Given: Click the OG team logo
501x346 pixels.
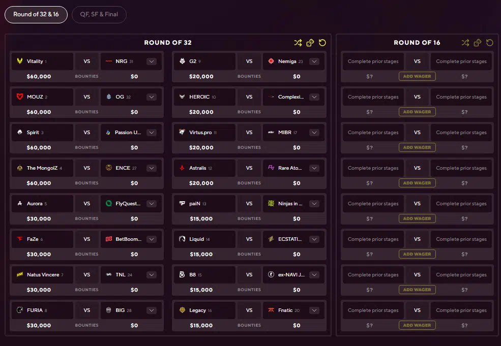Looking at the screenshot, I should 109,97.
